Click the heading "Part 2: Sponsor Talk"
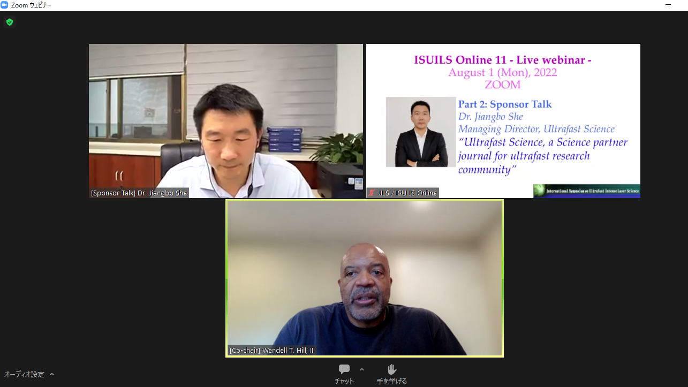The height and width of the screenshot is (387, 688). [505, 104]
